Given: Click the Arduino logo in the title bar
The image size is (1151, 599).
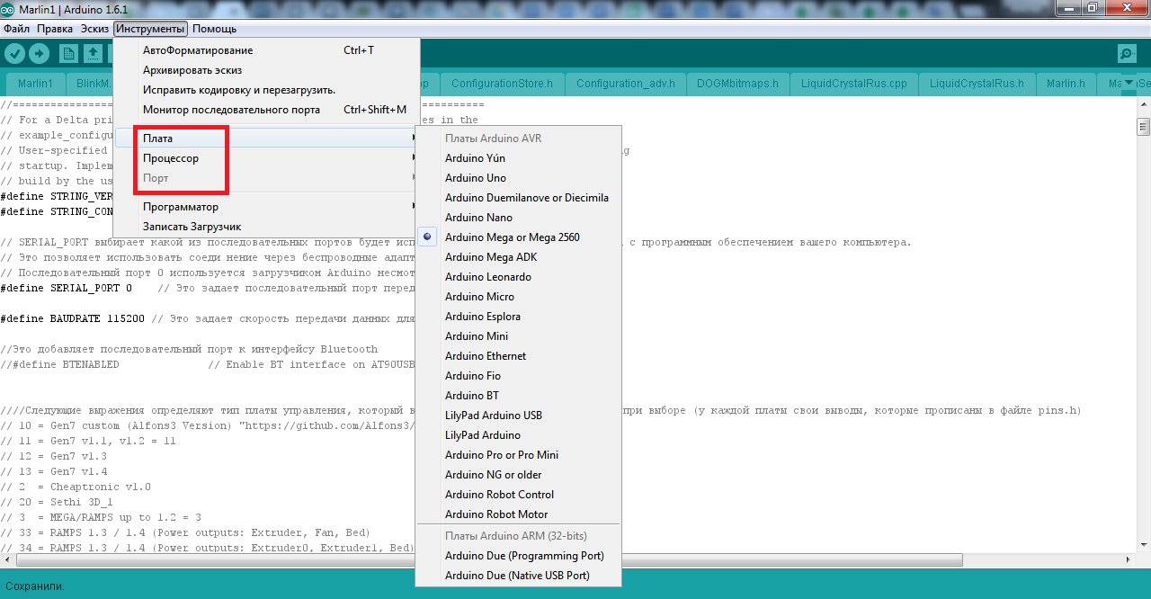Looking at the screenshot, I should (x=9, y=8).
